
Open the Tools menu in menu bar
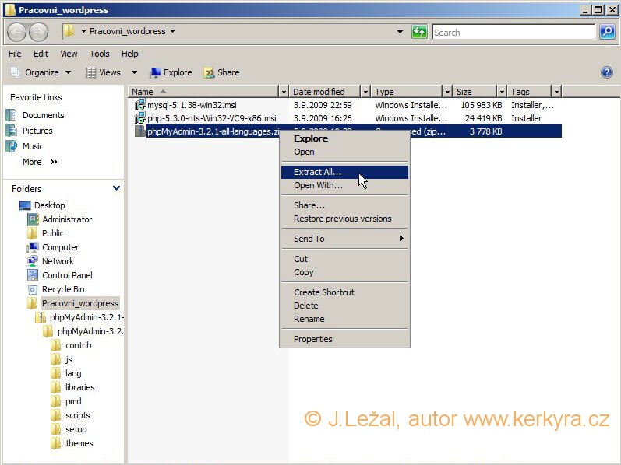pyautogui.click(x=99, y=54)
